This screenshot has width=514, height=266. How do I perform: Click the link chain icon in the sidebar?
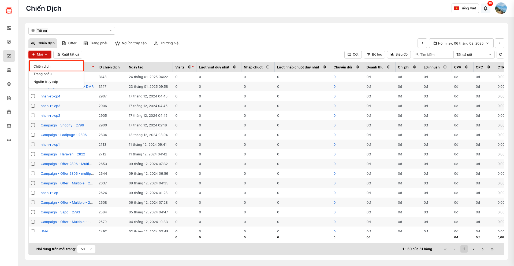pyautogui.click(x=9, y=140)
